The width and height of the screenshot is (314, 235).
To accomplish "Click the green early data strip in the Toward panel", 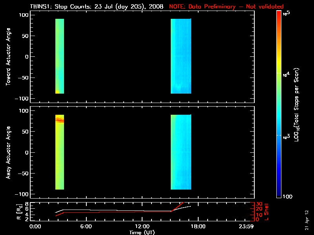I will [x=60, y=56].
